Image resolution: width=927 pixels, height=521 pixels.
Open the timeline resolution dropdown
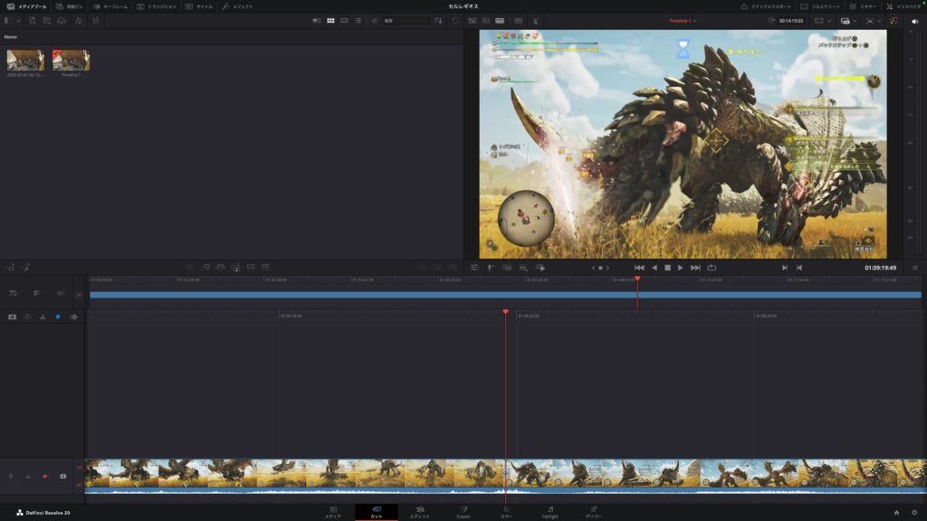(x=822, y=21)
